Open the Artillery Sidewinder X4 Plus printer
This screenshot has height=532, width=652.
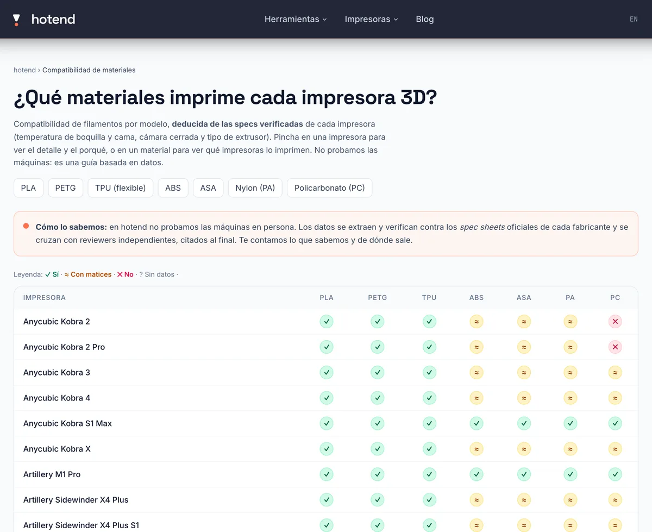coord(76,500)
